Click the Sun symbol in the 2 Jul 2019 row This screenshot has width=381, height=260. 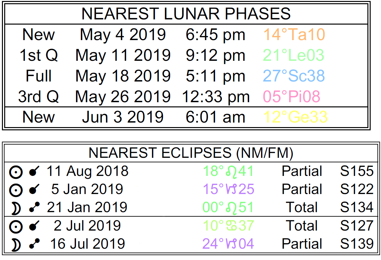pyautogui.click(x=16, y=226)
